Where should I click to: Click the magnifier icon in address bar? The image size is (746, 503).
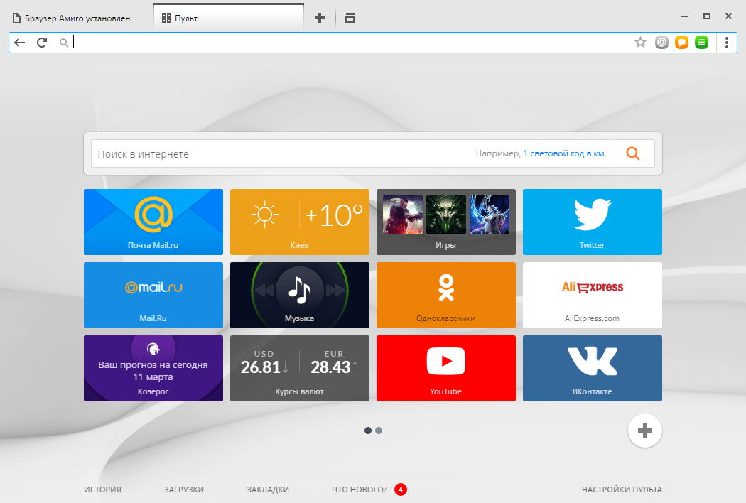coord(64,43)
